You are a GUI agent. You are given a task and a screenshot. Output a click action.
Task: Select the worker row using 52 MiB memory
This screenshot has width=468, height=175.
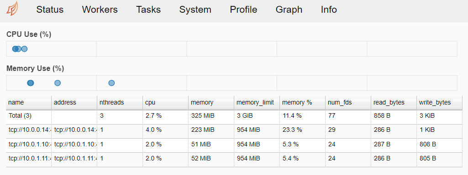234,159
